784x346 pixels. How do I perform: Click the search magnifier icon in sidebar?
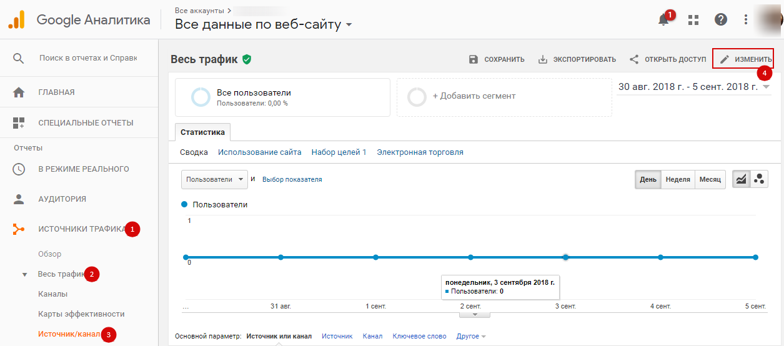coord(19,58)
